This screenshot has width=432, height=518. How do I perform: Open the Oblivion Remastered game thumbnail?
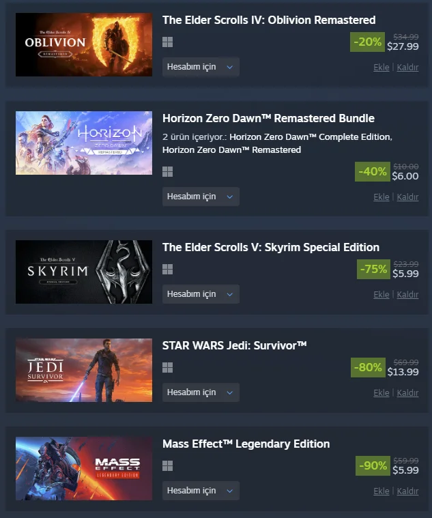point(84,44)
